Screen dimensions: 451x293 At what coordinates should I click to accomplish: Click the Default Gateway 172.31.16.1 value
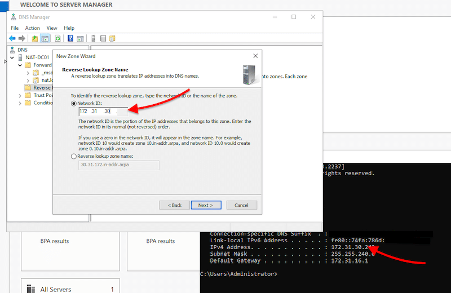click(x=350, y=260)
